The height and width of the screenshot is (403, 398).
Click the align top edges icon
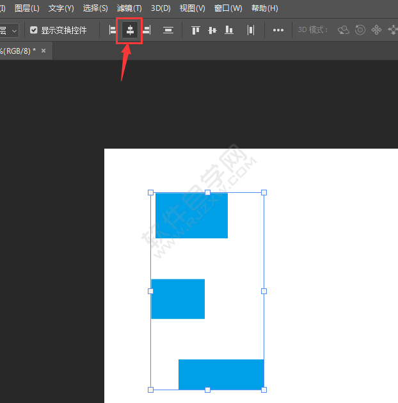(196, 30)
